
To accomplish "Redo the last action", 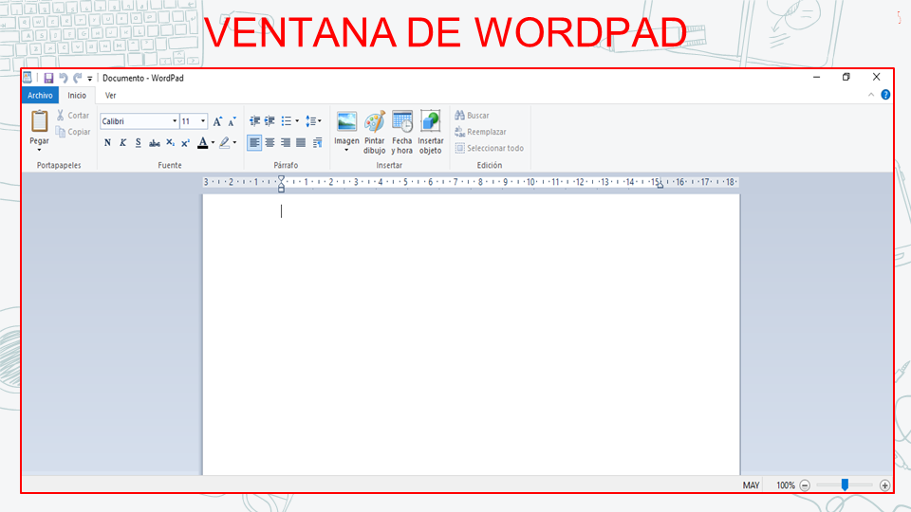I will pyautogui.click(x=77, y=78).
